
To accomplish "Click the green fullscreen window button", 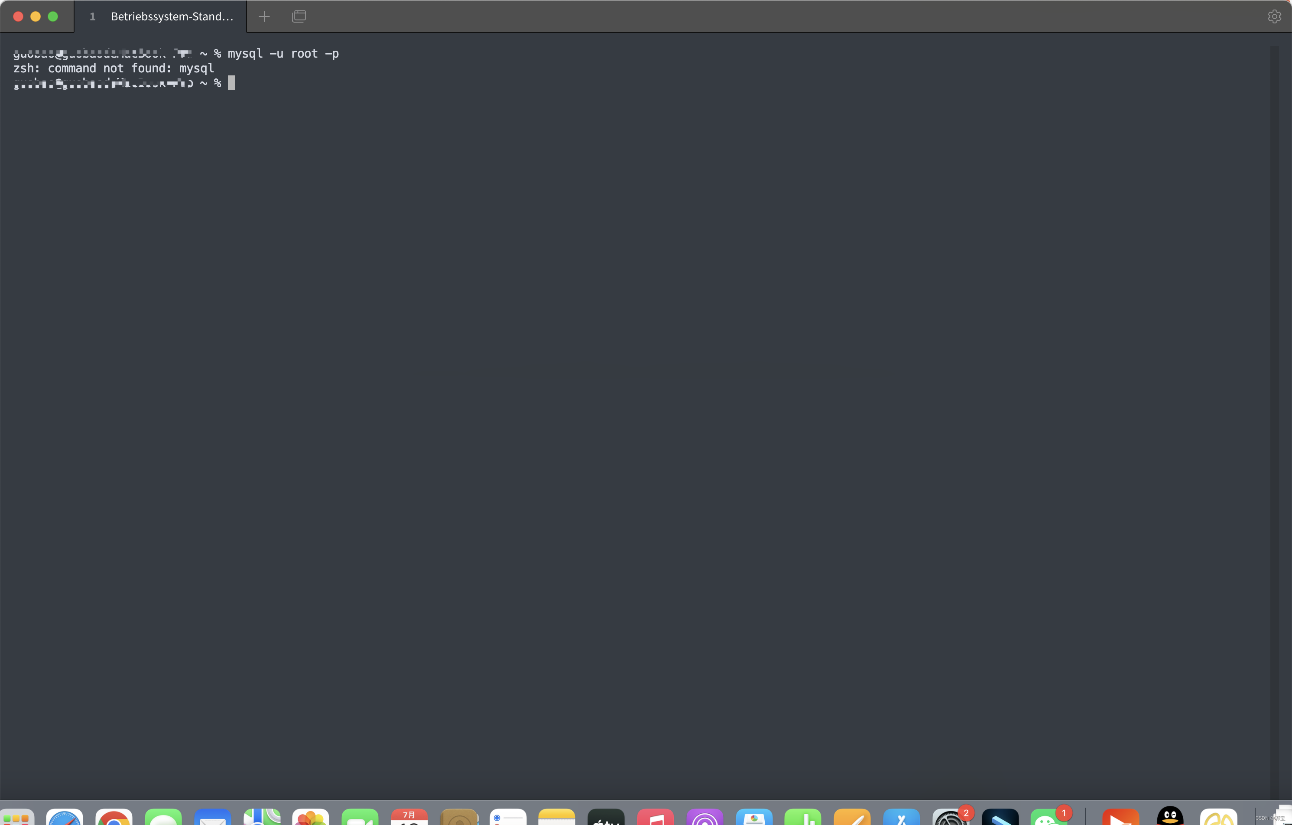I will point(53,16).
